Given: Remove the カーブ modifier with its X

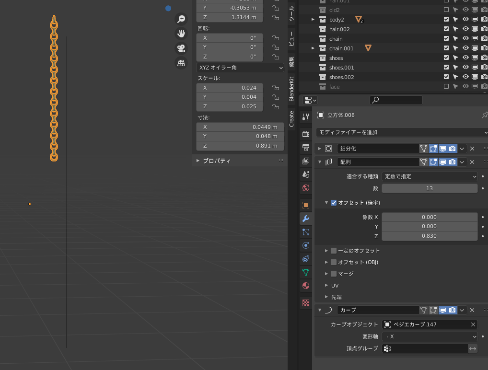Looking at the screenshot, I should point(472,310).
